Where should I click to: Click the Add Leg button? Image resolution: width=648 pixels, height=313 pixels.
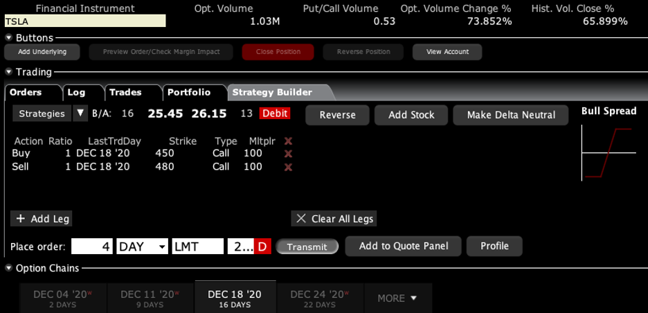tap(42, 219)
